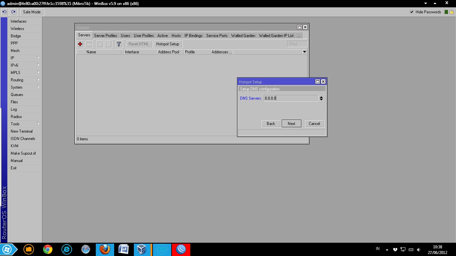Click Hotspot Setup button
456x256 pixels.
pyautogui.click(x=168, y=44)
